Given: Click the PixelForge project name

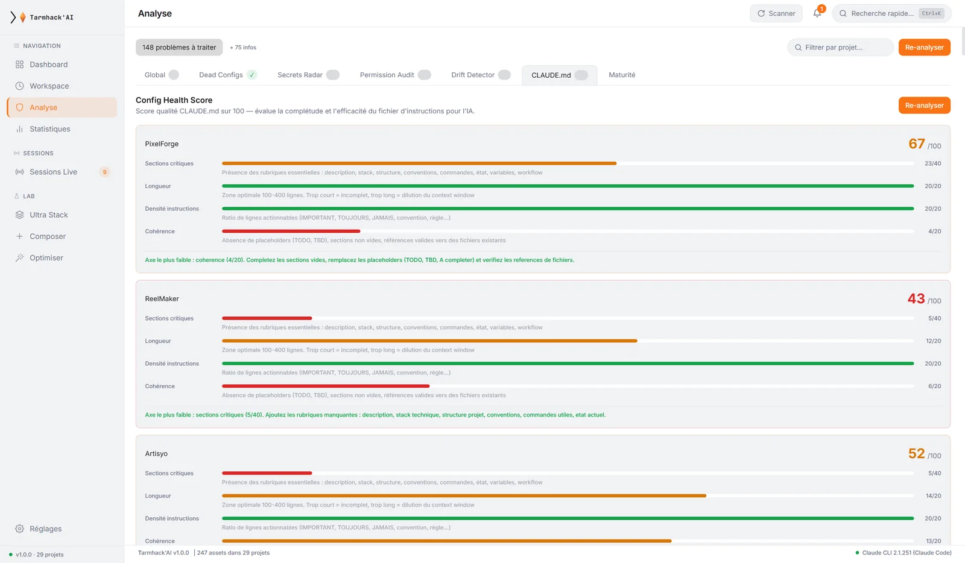Looking at the screenshot, I should click(162, 144).
